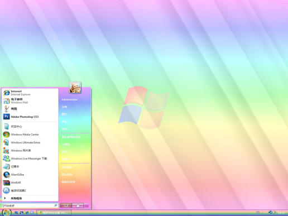Expand All Programs list

coord(30,198)
